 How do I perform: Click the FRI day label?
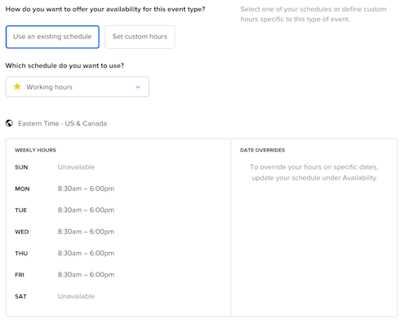pyautogui.click(x=20, y=275)
